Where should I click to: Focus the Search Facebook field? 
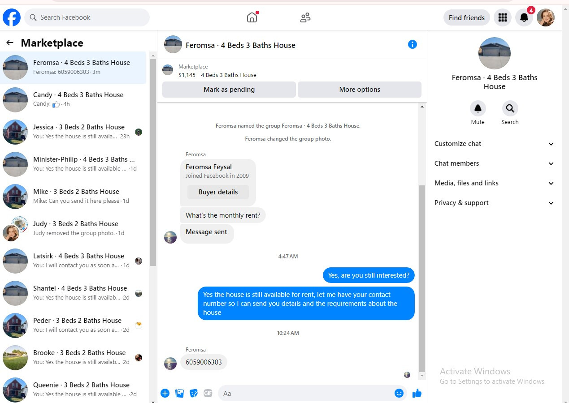tap(87, 17)
